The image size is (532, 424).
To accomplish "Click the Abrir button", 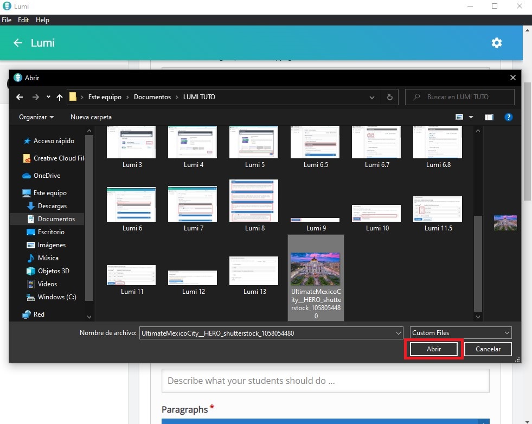I will click(x=433, y=350).
